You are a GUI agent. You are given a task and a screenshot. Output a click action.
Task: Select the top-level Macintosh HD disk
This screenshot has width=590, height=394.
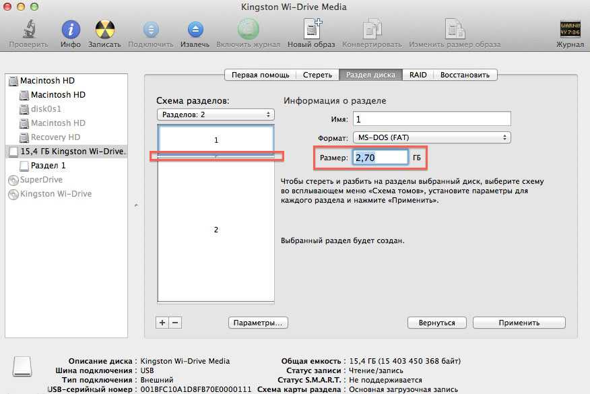pos(47,81)
